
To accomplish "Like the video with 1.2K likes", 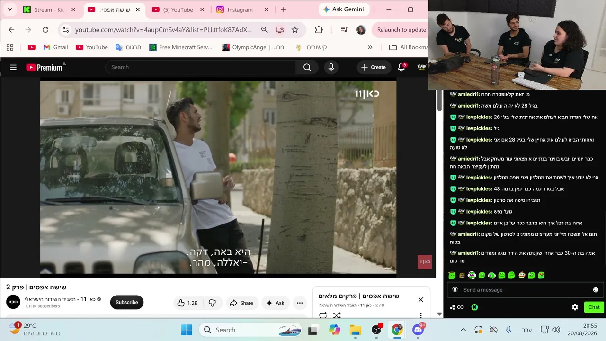I will tap(187, 303).
